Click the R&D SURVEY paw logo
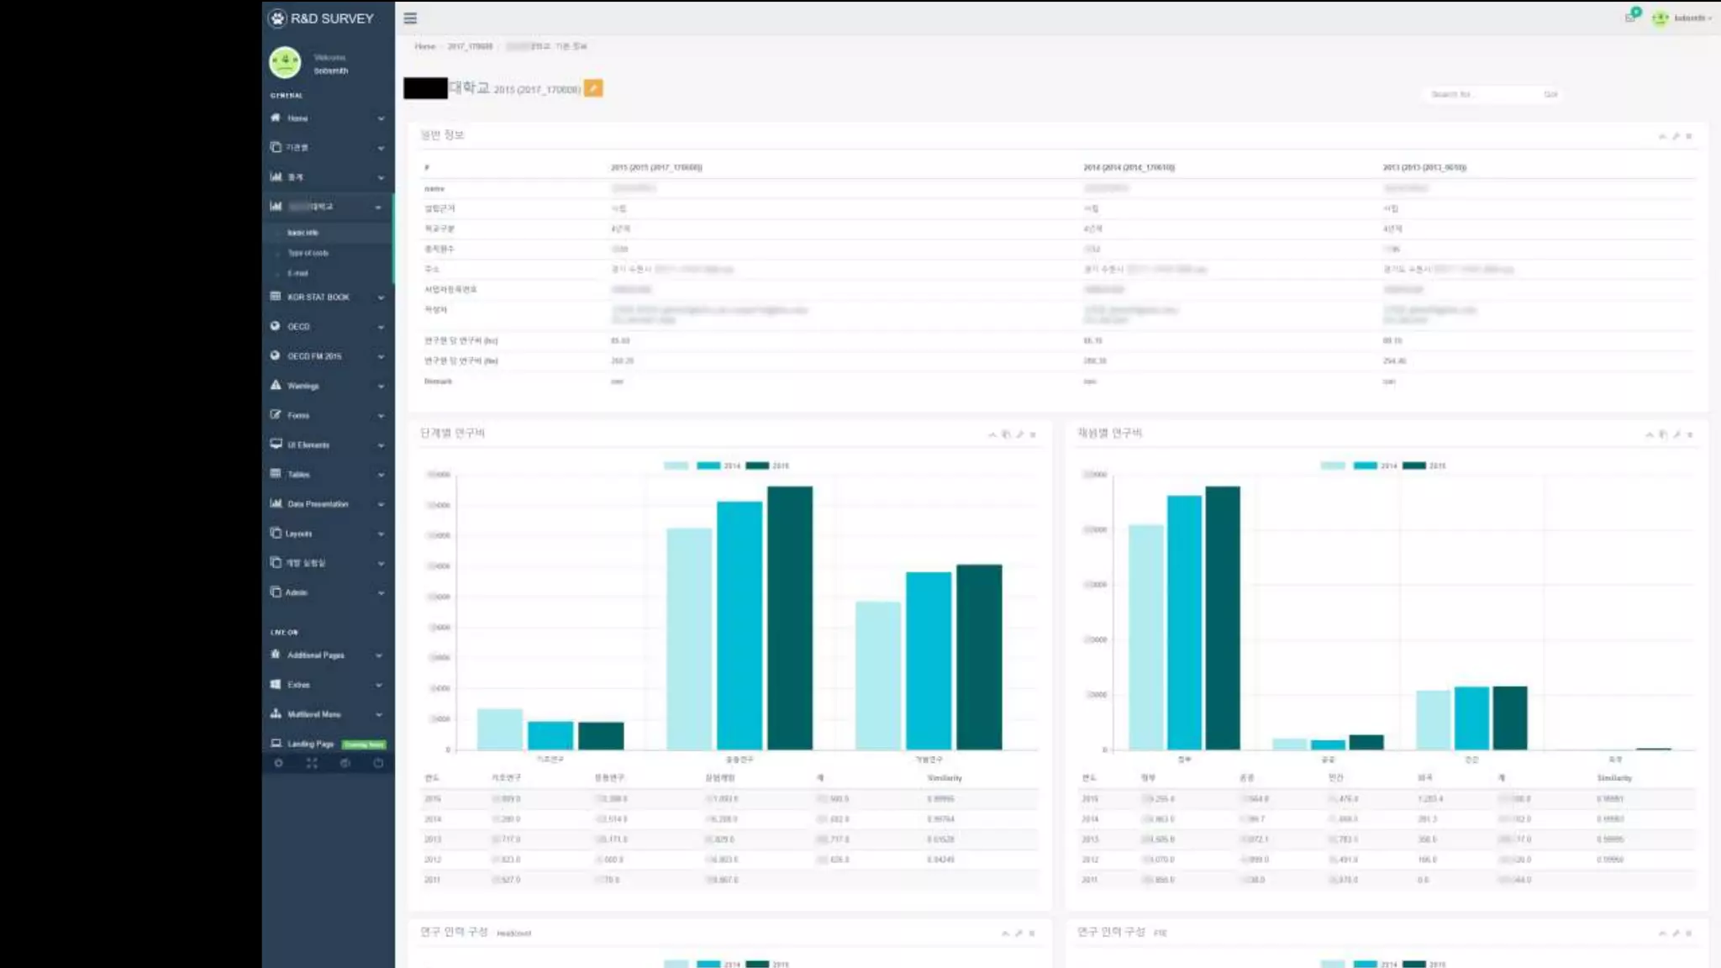The height and width of the screenshot is (968, 1721). (x=278, y=18)
